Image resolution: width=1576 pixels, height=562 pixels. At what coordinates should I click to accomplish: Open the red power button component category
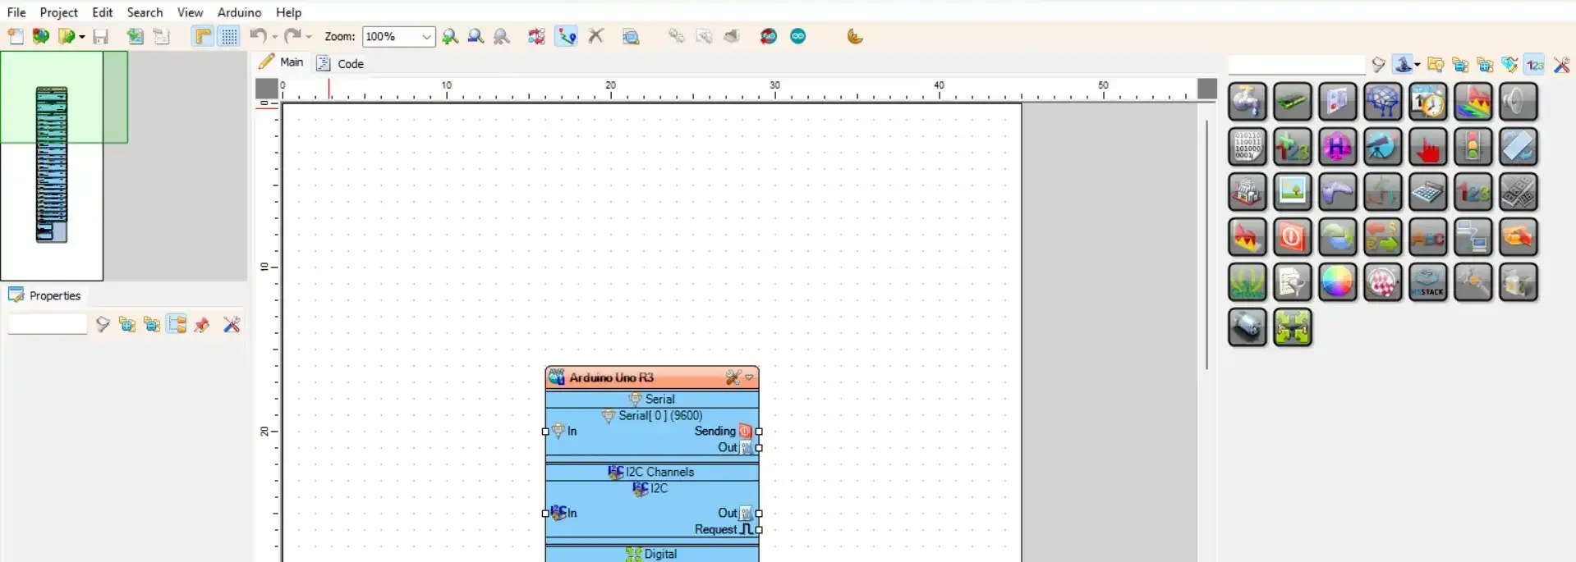point(1293,238)
